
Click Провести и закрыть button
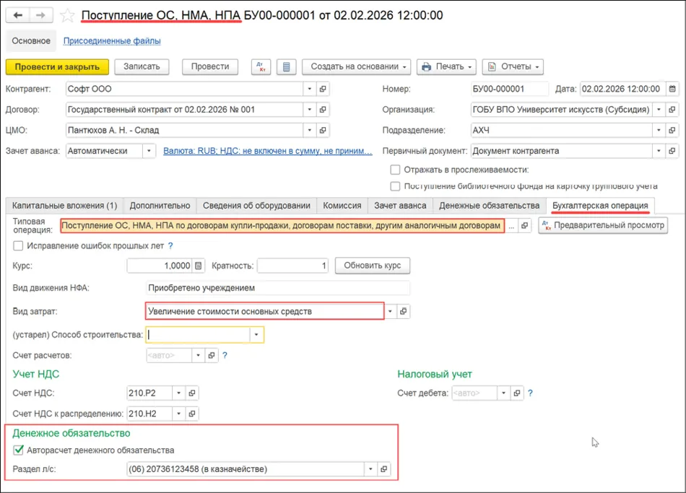coord(57,67)
